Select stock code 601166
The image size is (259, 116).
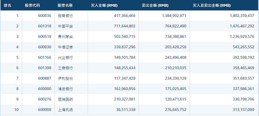pos(45,57)
